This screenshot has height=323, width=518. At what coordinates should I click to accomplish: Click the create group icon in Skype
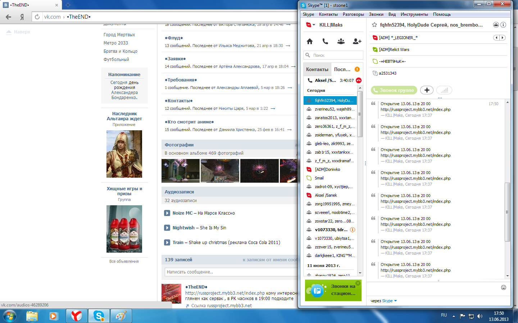pos(341,41)
